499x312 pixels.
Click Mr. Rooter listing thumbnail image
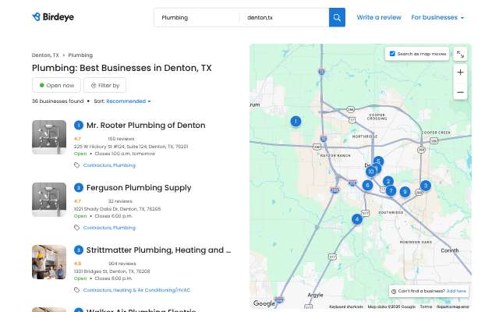click(x=49, y=137)
